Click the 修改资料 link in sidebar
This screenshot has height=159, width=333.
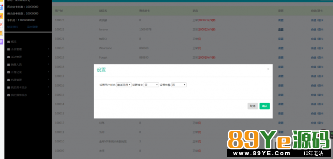point(12,27)
